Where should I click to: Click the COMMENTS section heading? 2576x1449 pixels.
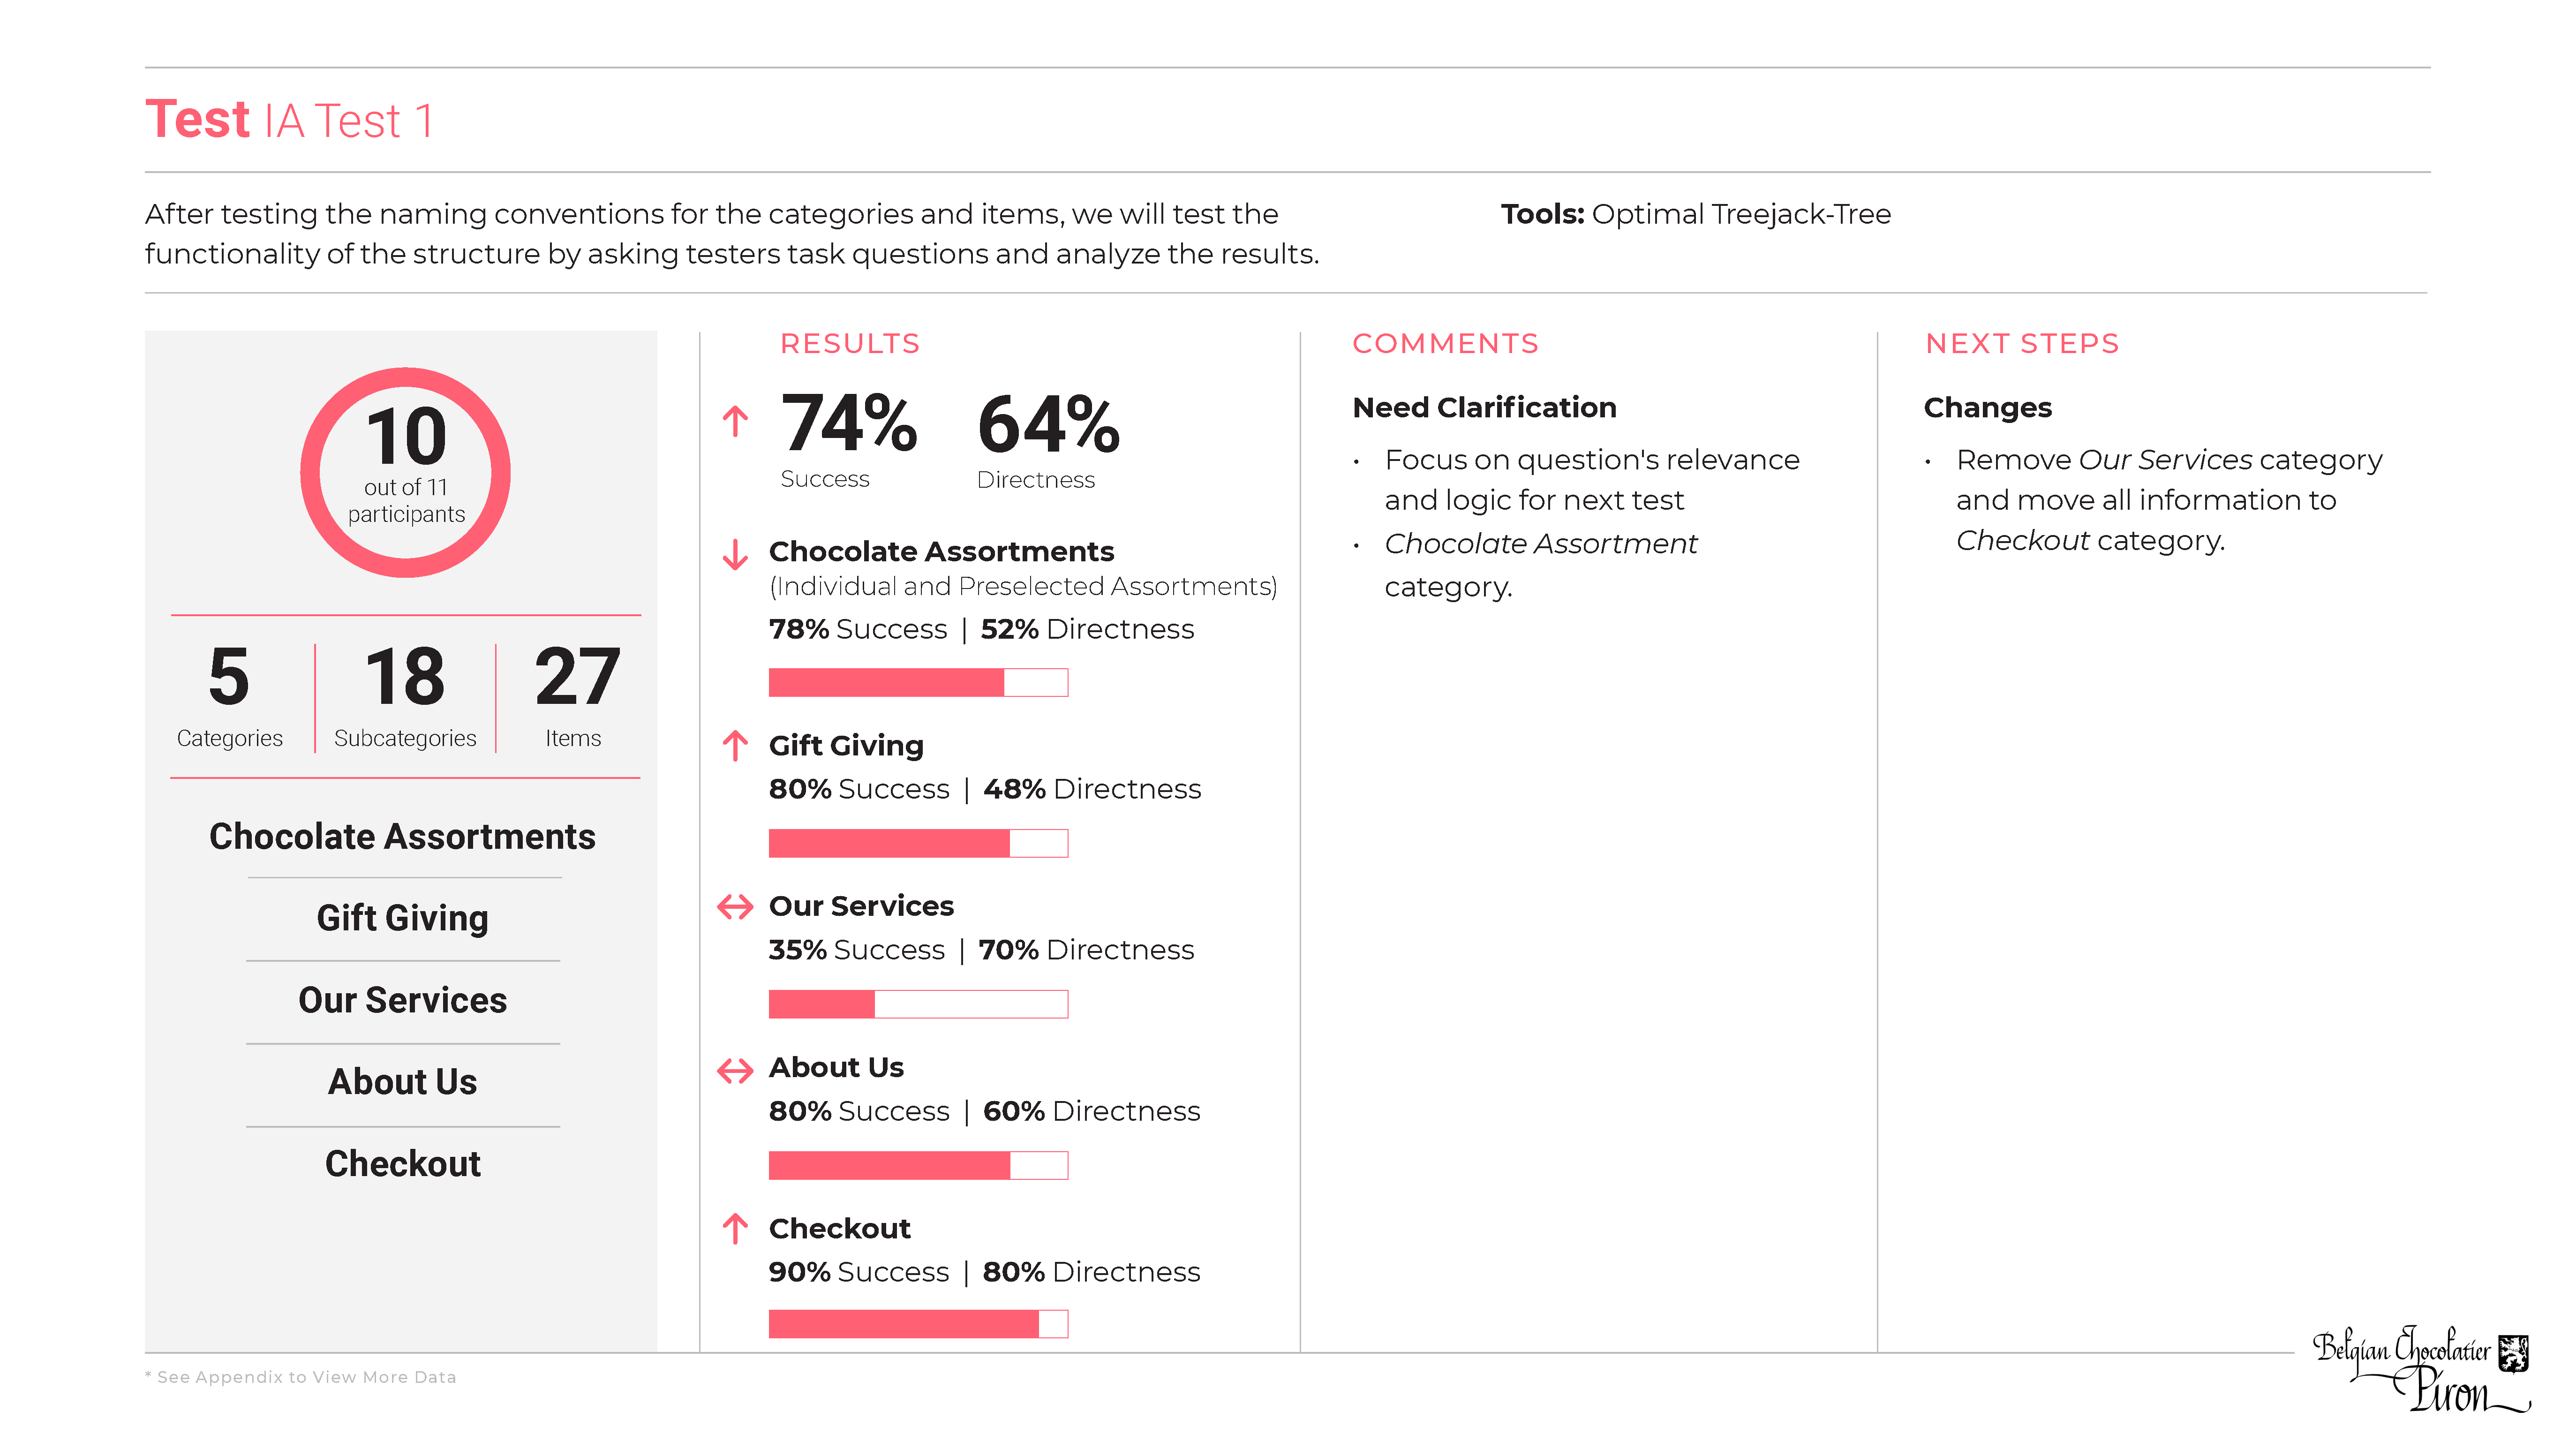tap(1444, 344)
